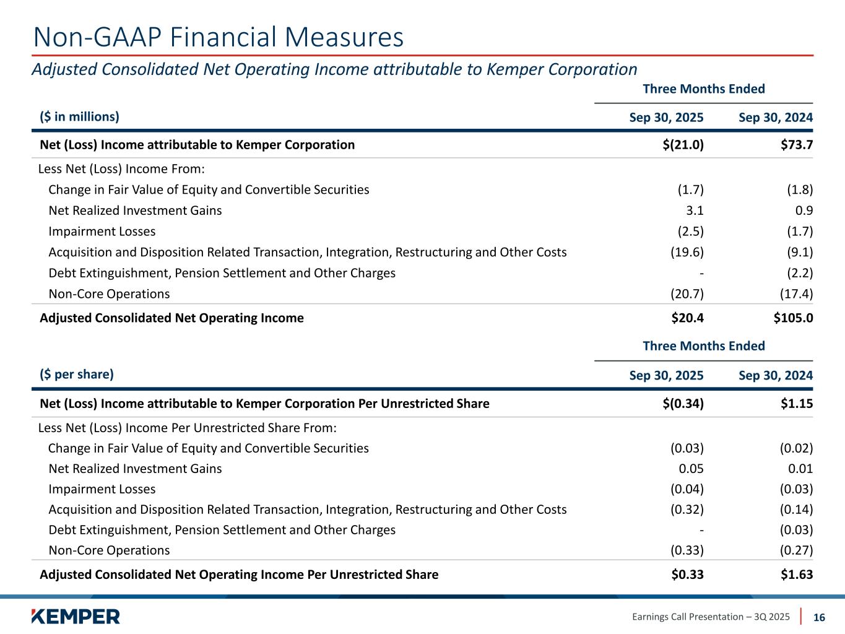Click "Earnings Call Presentation – 3Q 2025" footer text

click(711, 617)
